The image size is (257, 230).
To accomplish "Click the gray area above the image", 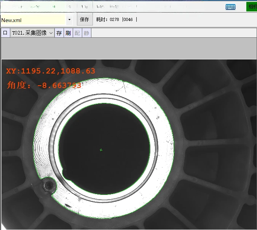I will 128,48.
